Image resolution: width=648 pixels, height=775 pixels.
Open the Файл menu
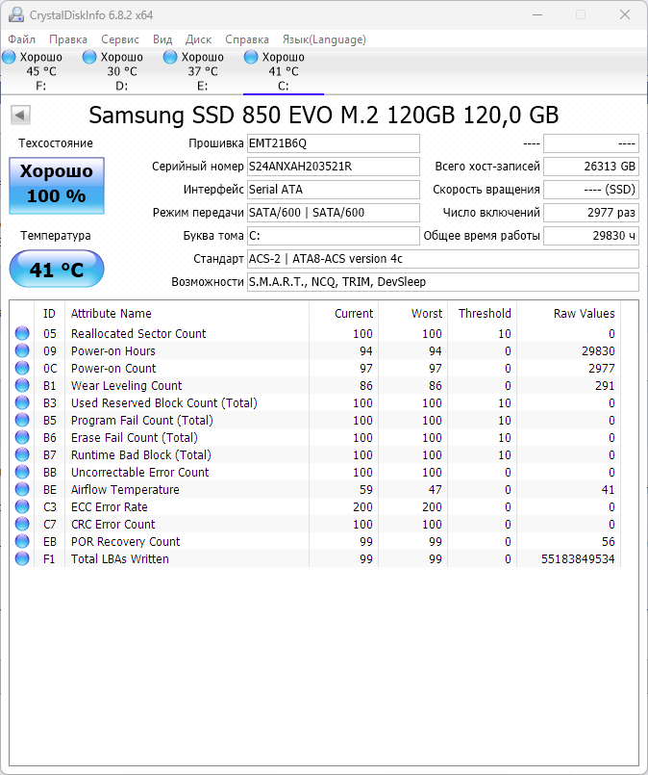(22, 39)
